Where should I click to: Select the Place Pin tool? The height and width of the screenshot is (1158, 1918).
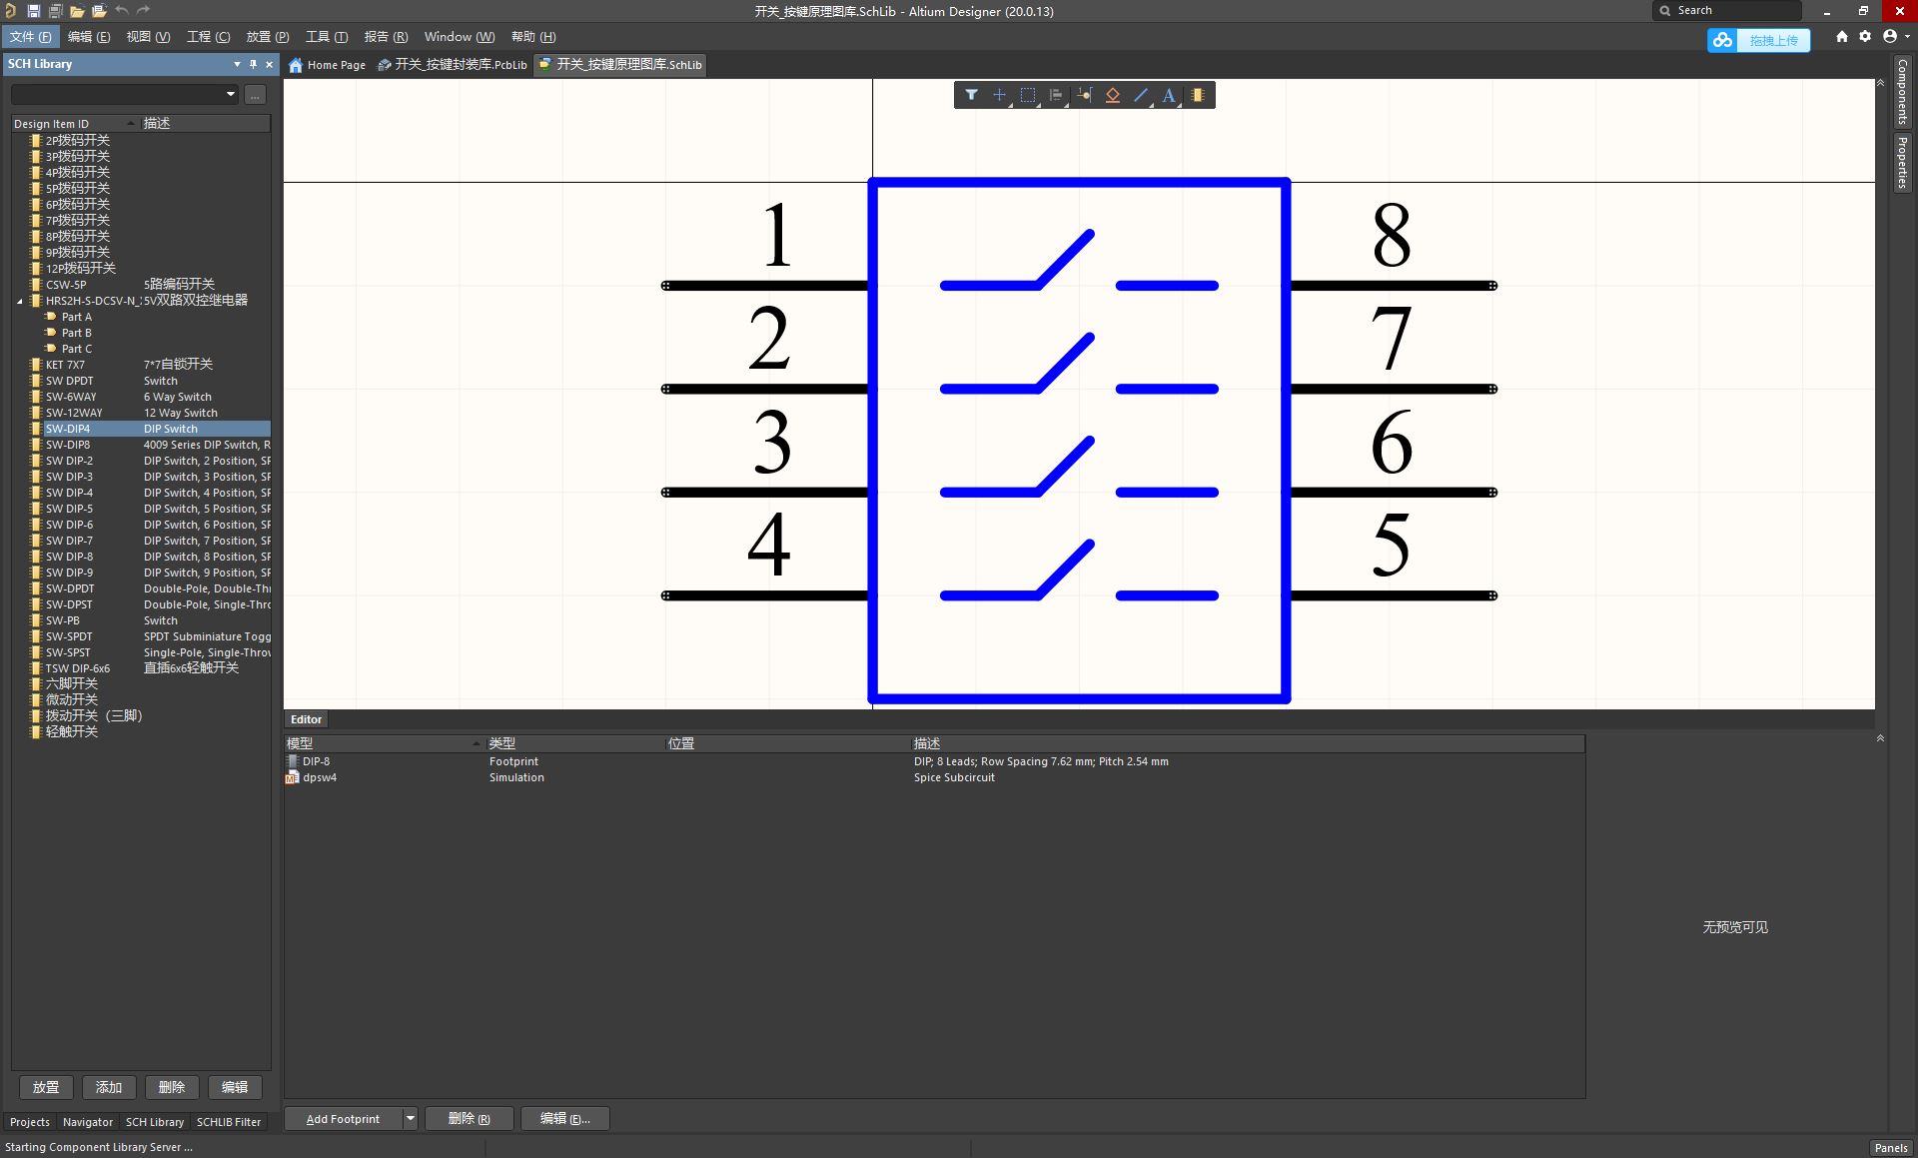[1084, 95]
